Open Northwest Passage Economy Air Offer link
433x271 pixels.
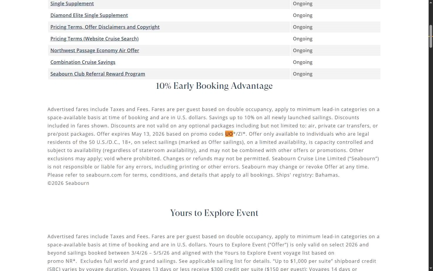coord(95,50)
